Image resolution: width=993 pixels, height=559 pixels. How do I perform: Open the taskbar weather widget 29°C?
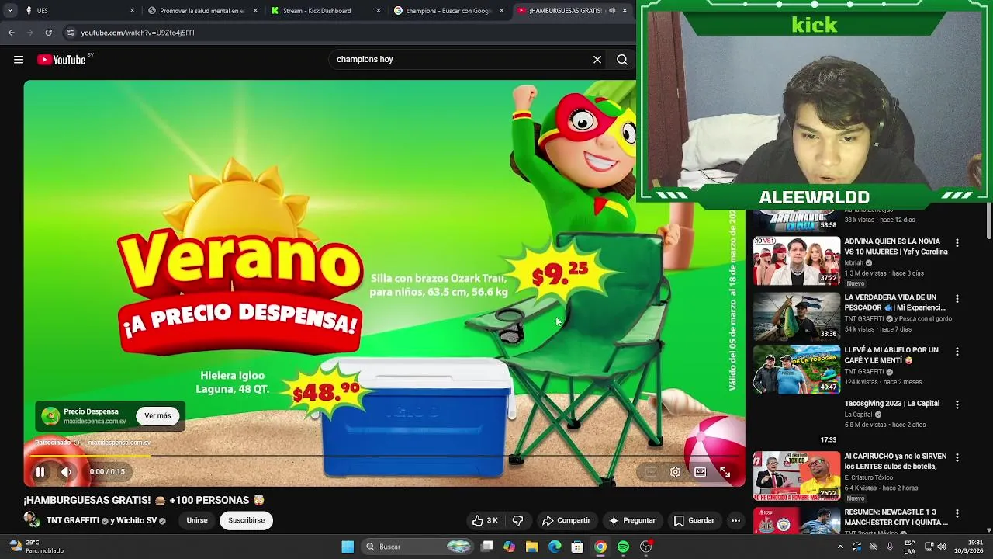tap(35, 547)
